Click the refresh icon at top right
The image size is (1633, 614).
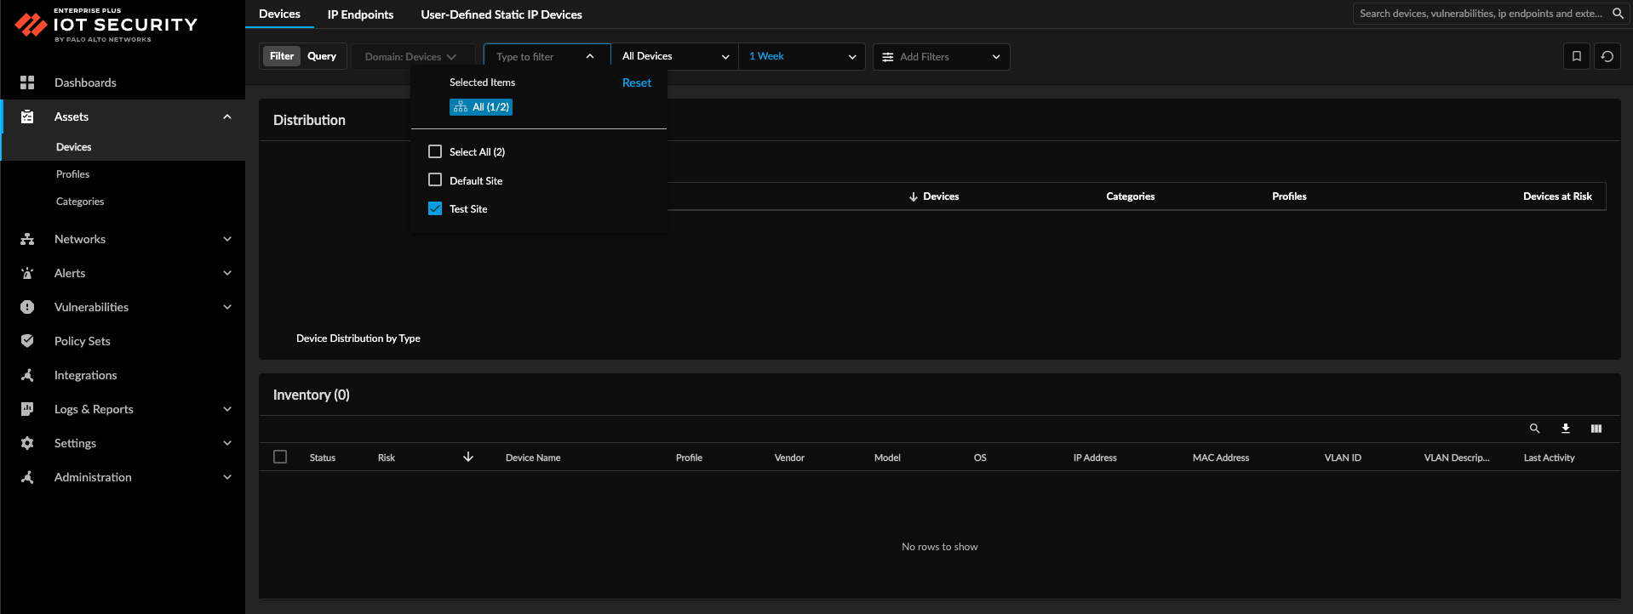tap(1607, 56)
